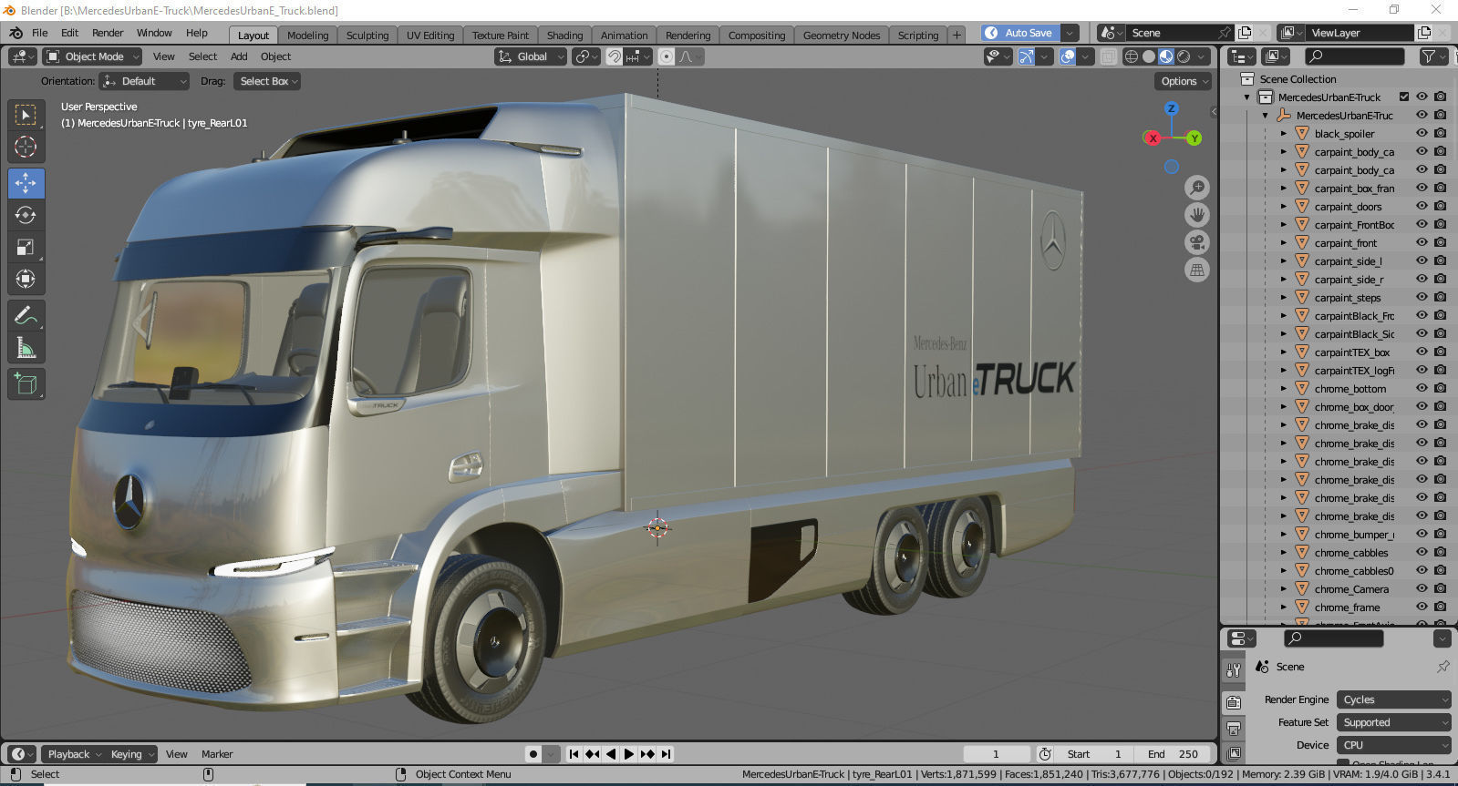Viewport: 1458px width, 786px height.
Task: Choose the Add Cube tool
Action: (x=26, y=384)
